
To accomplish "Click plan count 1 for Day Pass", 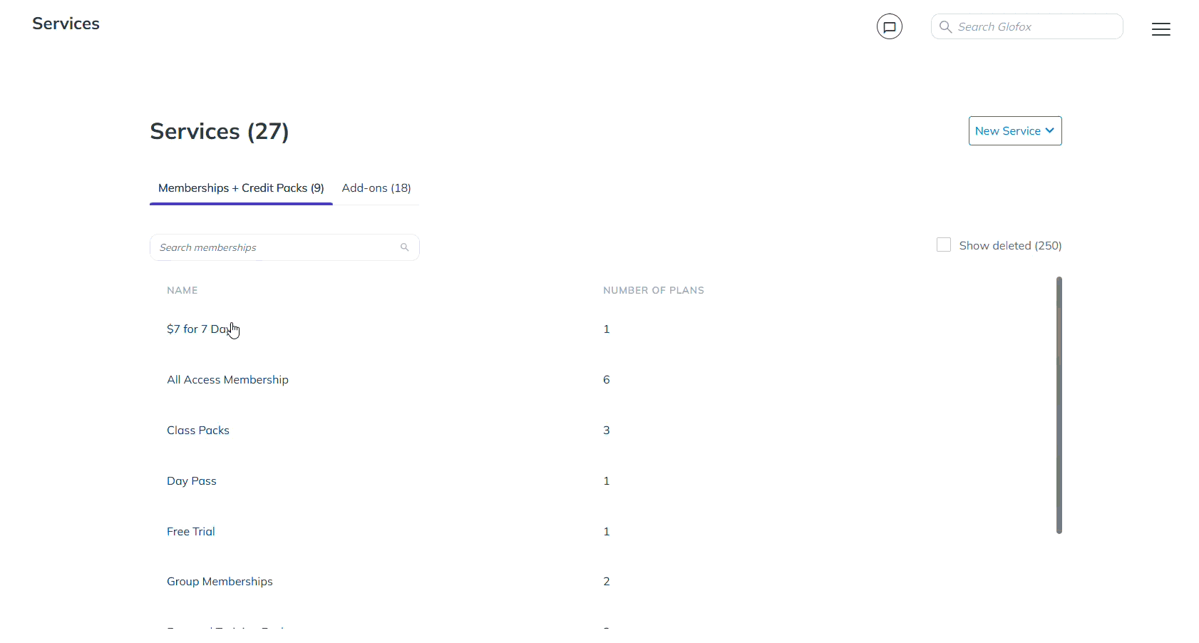I will coord(607,481).
